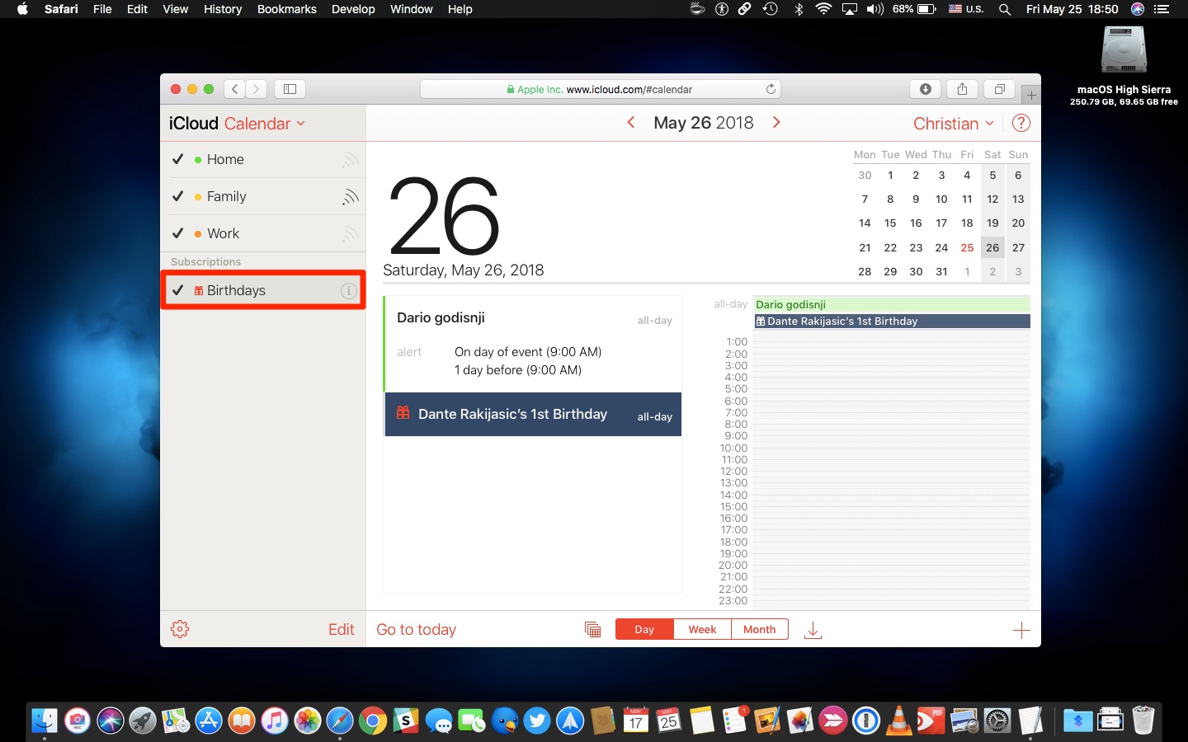This screenshot has height=742, width=1188.
Task: Show Safari downloads list
Action: [925, 89]
